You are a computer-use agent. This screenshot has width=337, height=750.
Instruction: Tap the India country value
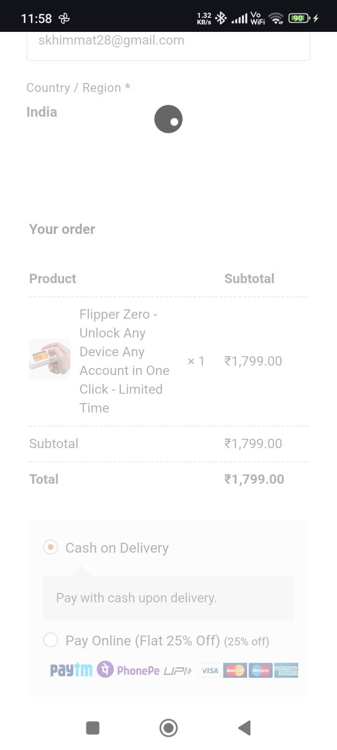point(42,112)
